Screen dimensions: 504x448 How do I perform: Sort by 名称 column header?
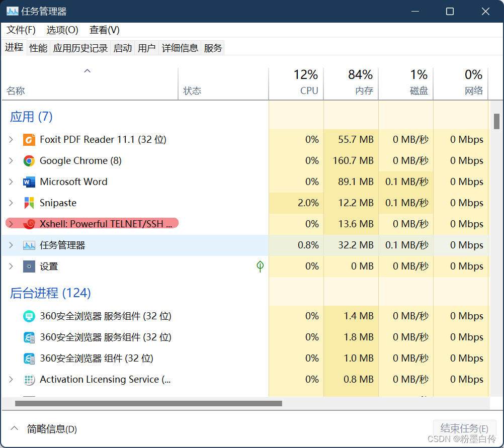coord(90,83)
